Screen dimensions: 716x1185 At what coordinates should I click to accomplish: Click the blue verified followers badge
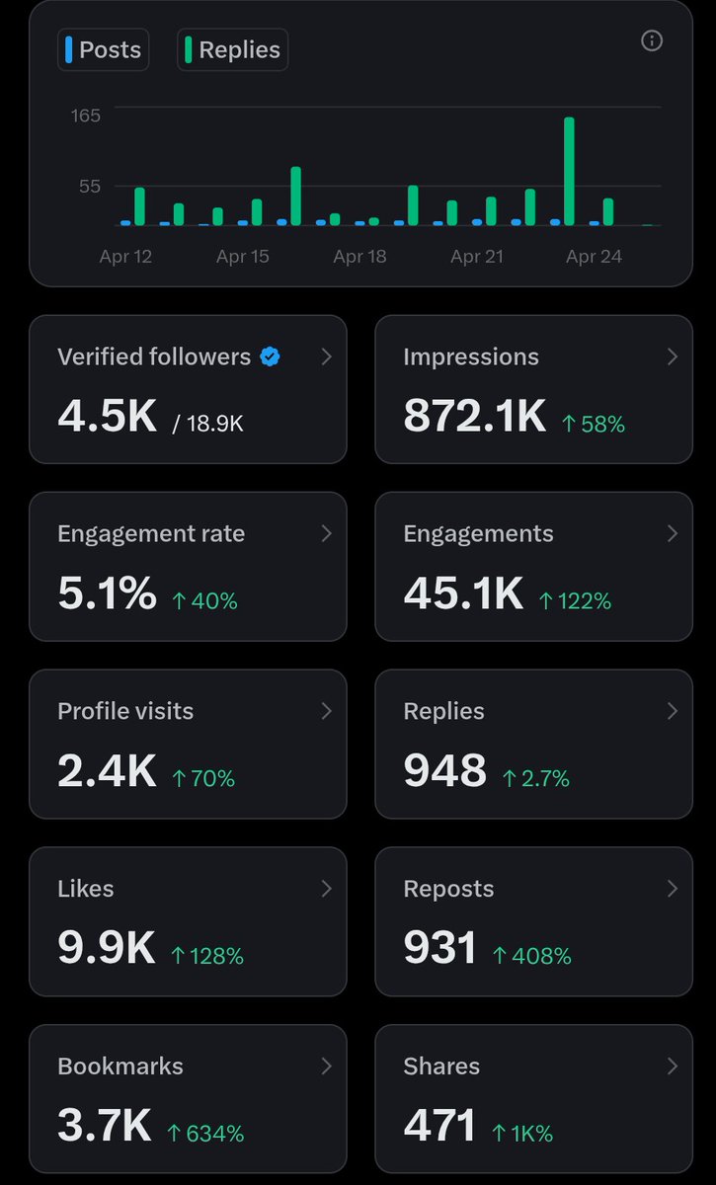[270, 357]
